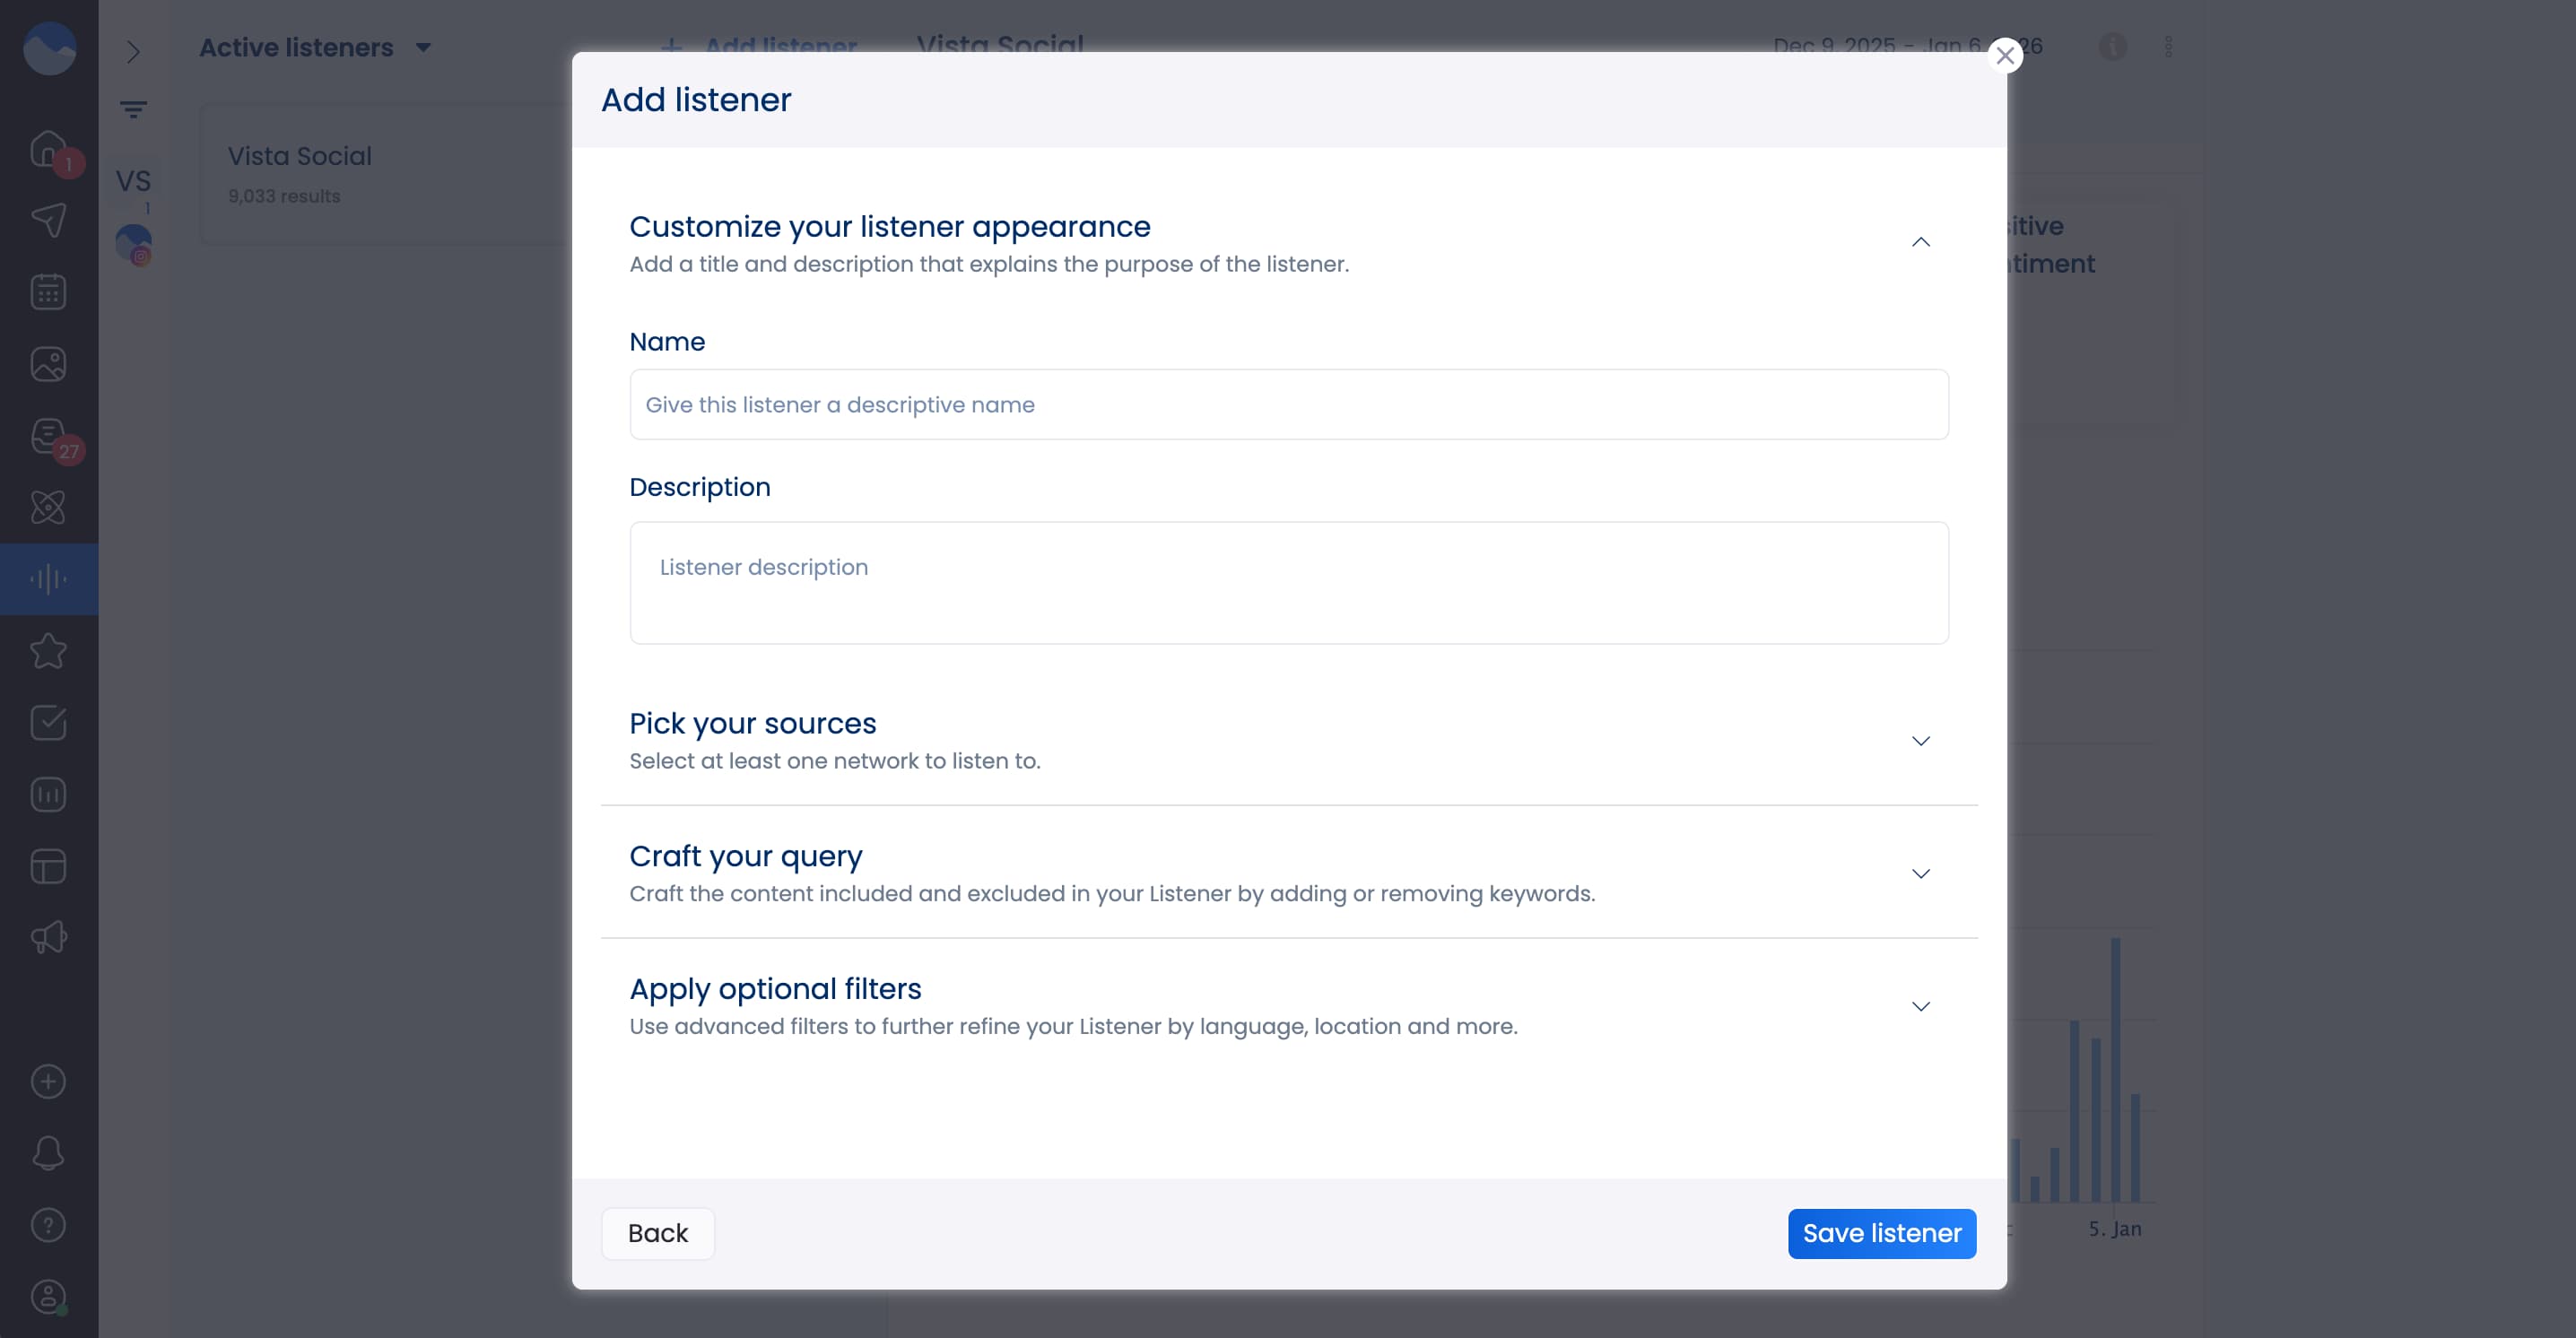
Task: Expand the Pick your sources section
Action: click(1920, 741)
